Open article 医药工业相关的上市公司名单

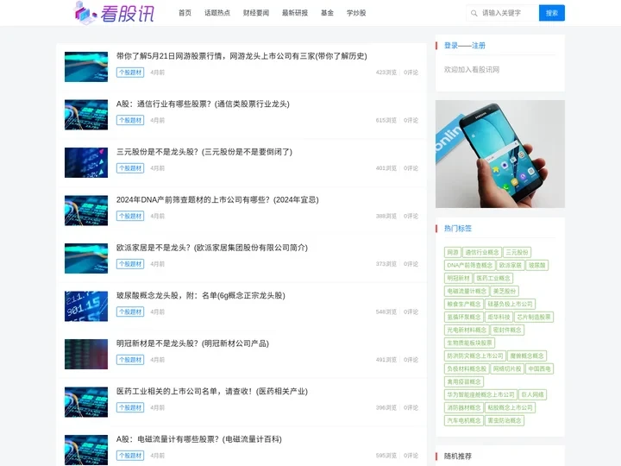coord(212,392)
